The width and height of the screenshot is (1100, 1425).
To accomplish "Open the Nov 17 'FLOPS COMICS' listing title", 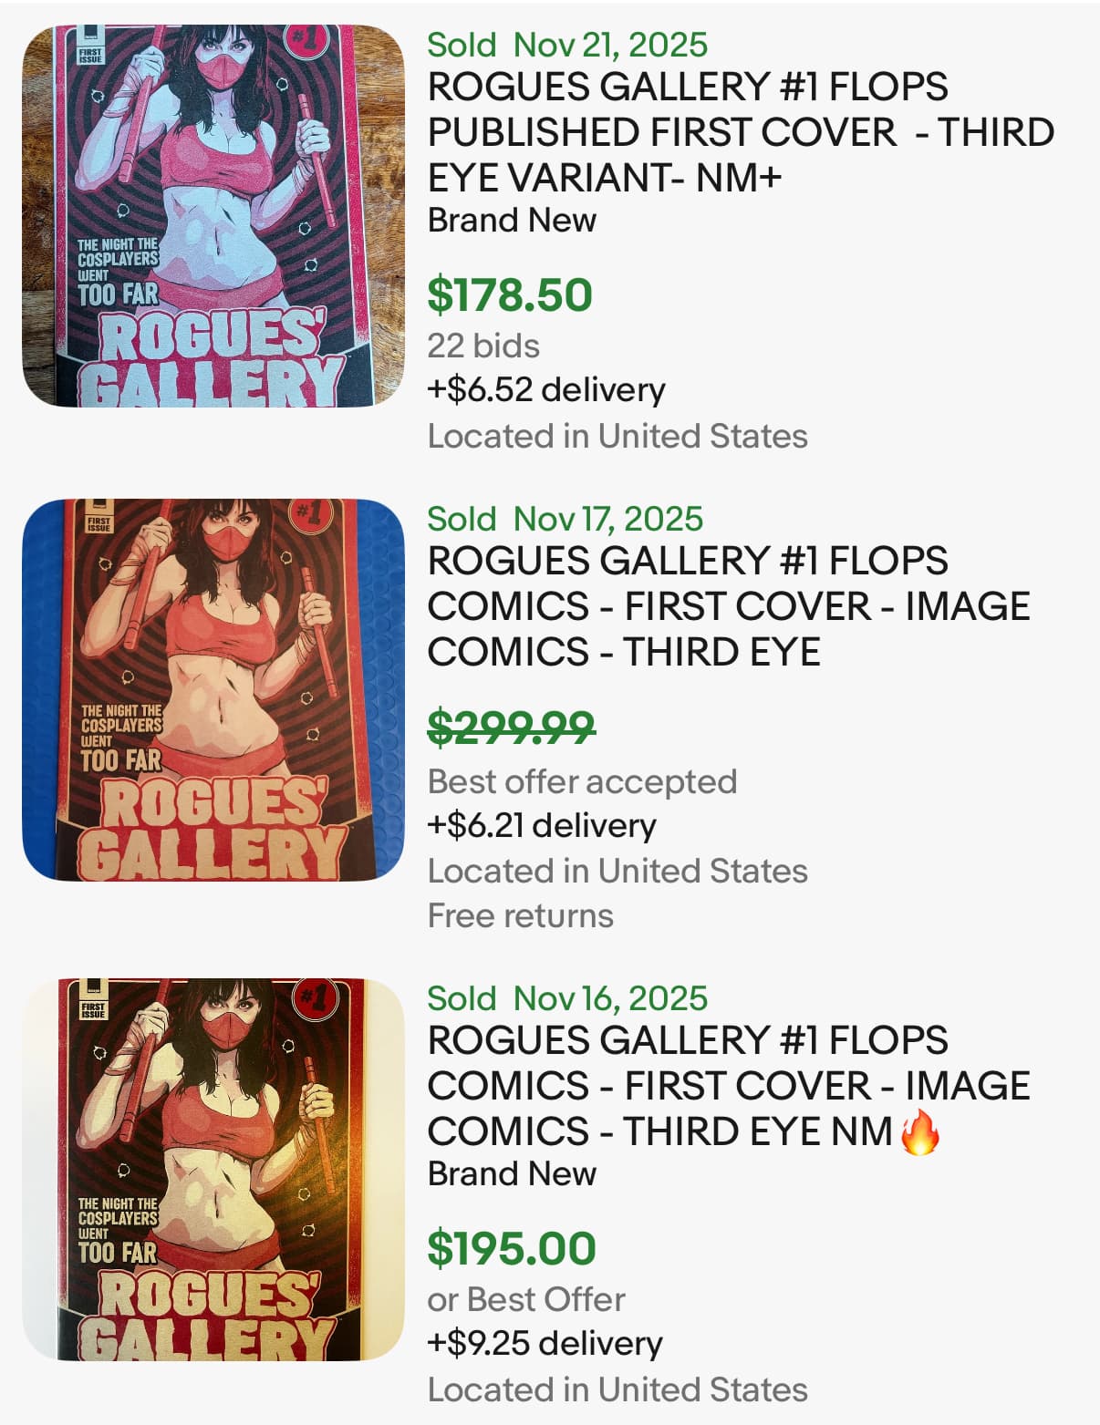I will pyautogui.click(x=728, y=606).
